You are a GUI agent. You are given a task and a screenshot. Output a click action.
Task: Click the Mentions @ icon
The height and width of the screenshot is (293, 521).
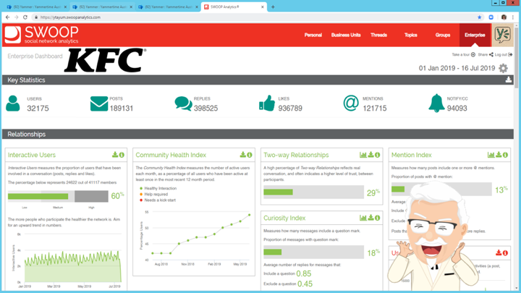click(351, 103)
